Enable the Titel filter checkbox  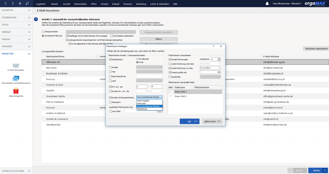pos(110,71)
